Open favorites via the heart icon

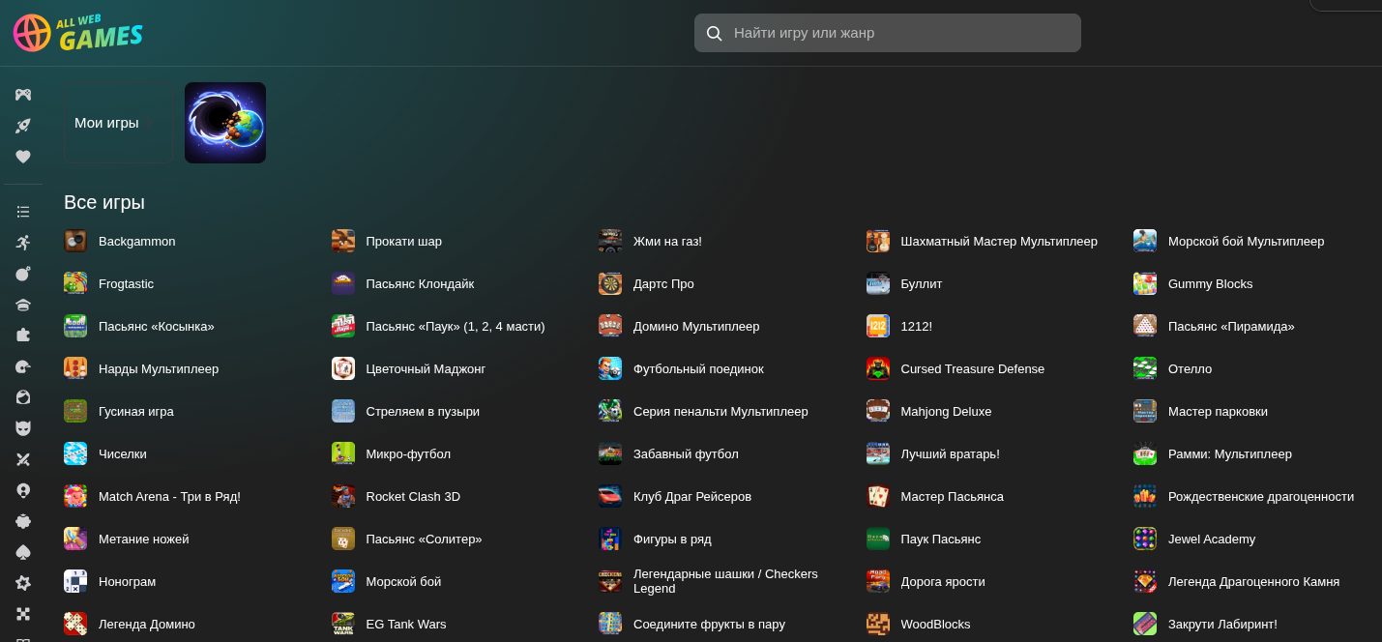23,157
